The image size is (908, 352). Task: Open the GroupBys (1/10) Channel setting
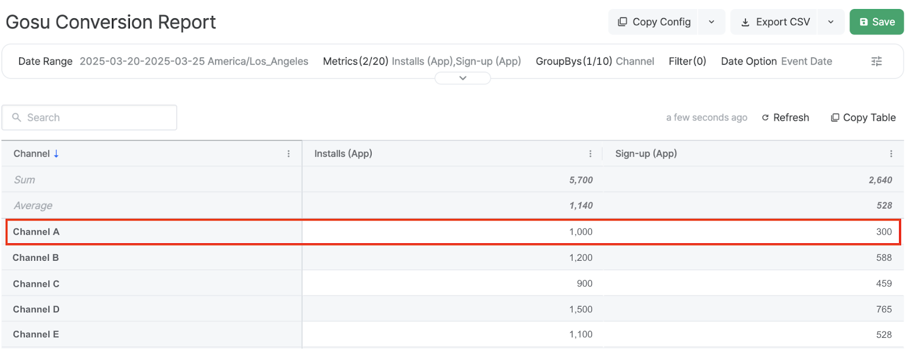tap(595, 61)
